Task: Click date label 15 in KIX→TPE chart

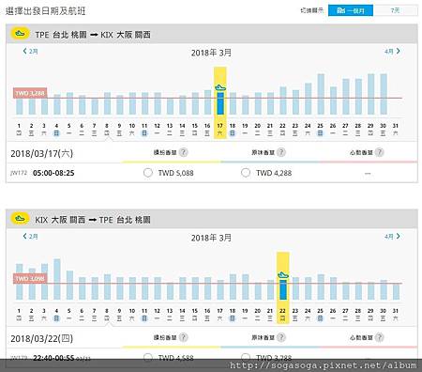Action: [195, 311]
